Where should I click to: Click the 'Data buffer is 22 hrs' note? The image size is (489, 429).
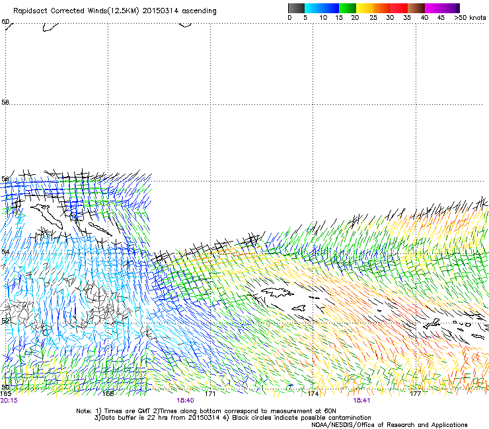[233, 418]
